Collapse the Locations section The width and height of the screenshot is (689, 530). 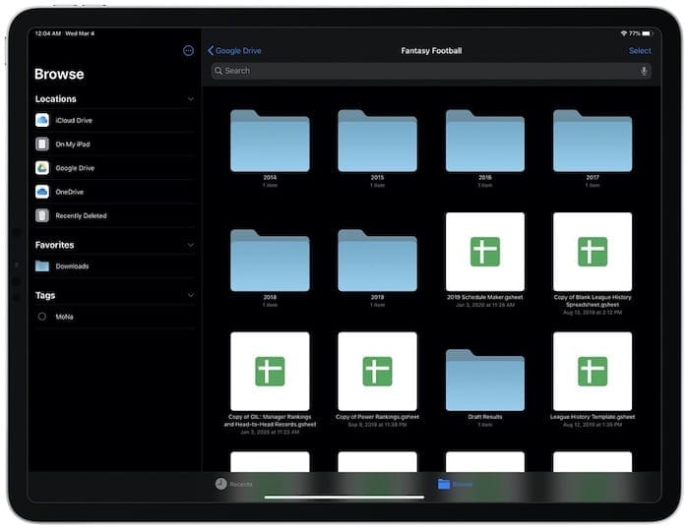coord(190,99)
